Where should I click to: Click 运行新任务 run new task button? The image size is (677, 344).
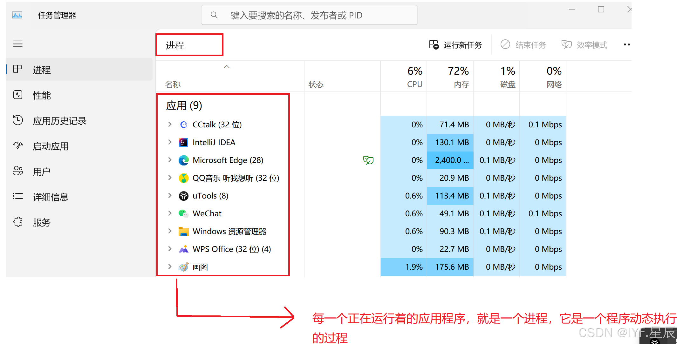coord(456,45)
